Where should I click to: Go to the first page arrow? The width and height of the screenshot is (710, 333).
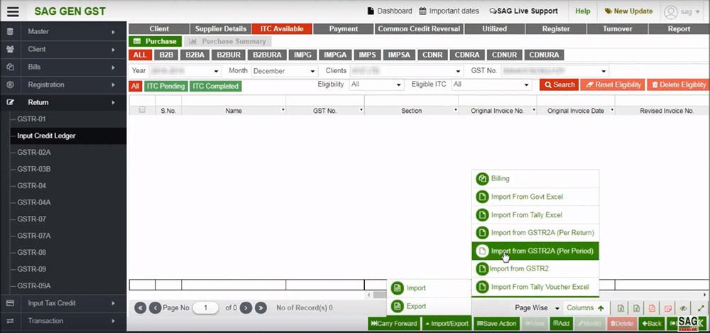(x=140, y=308)
